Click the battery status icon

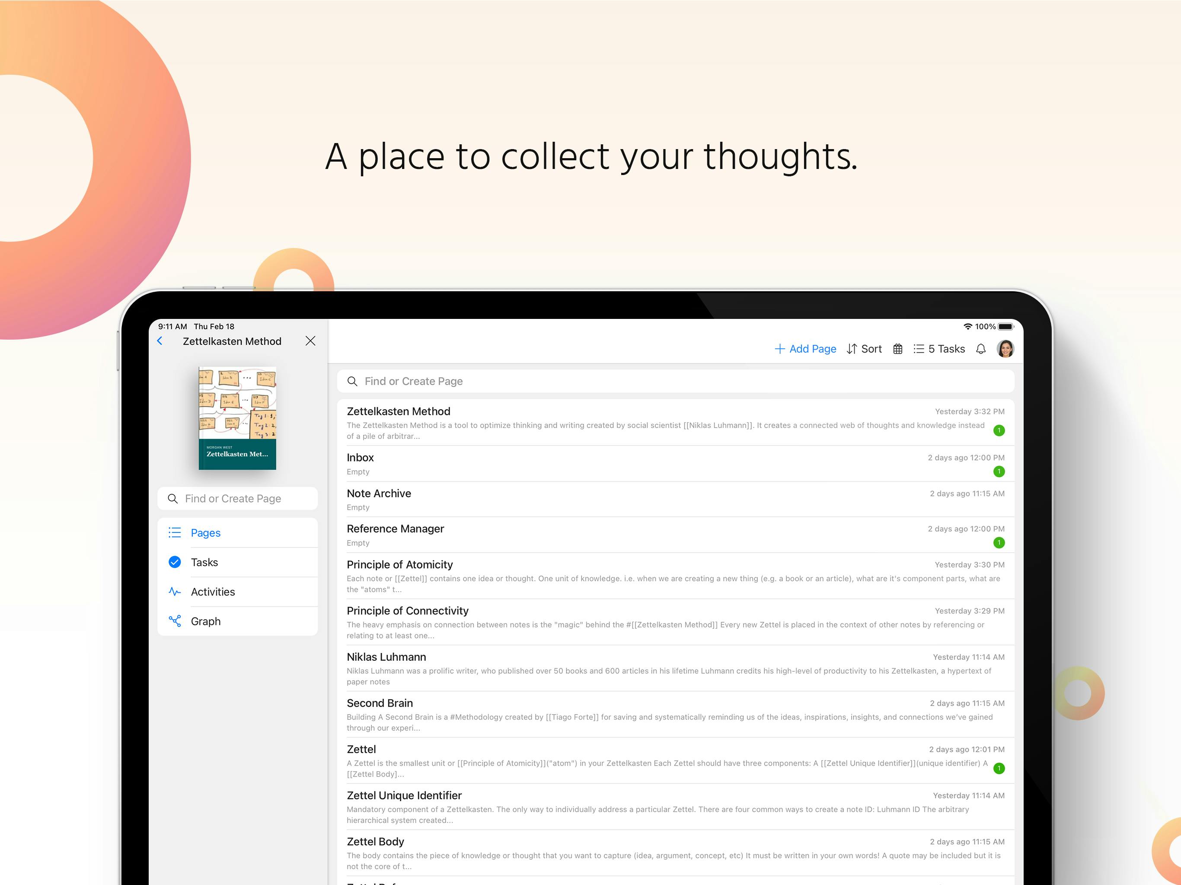click(1006, 327)
